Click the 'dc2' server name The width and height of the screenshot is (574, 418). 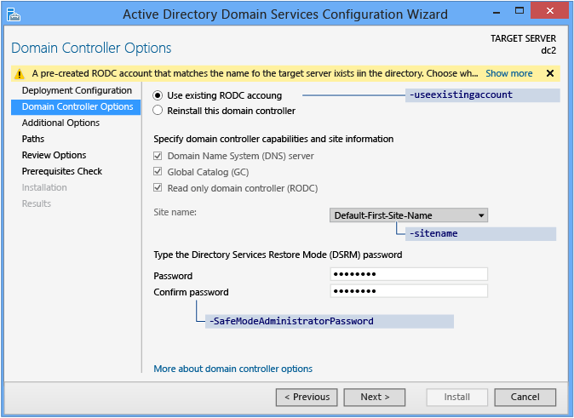(x=548, y=50)
